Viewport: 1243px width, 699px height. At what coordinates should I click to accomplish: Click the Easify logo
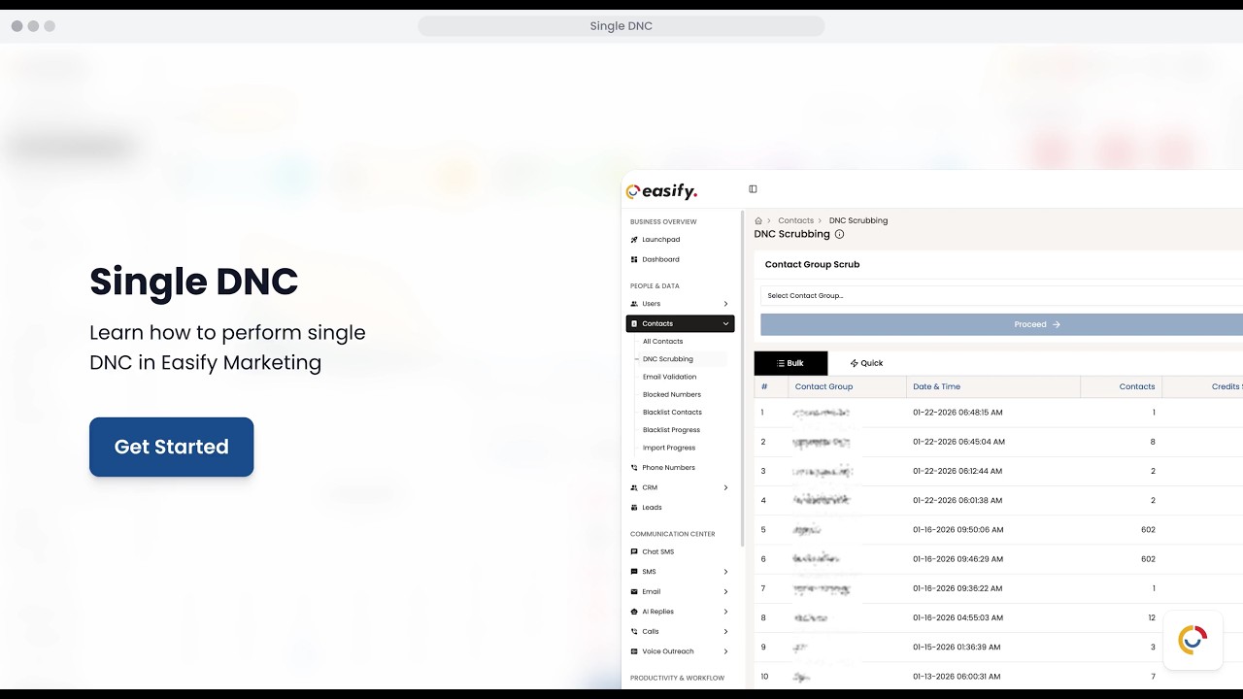click(x=661, y=191)
